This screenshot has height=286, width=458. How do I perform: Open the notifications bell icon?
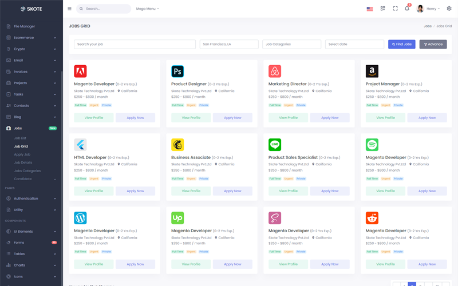(407, 9)
